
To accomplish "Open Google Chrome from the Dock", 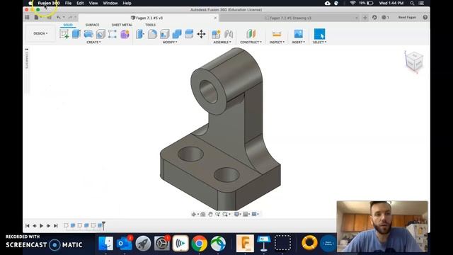I will (x=199, y=243).
